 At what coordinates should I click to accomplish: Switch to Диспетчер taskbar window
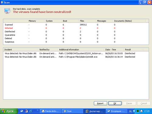coord(94,111)
